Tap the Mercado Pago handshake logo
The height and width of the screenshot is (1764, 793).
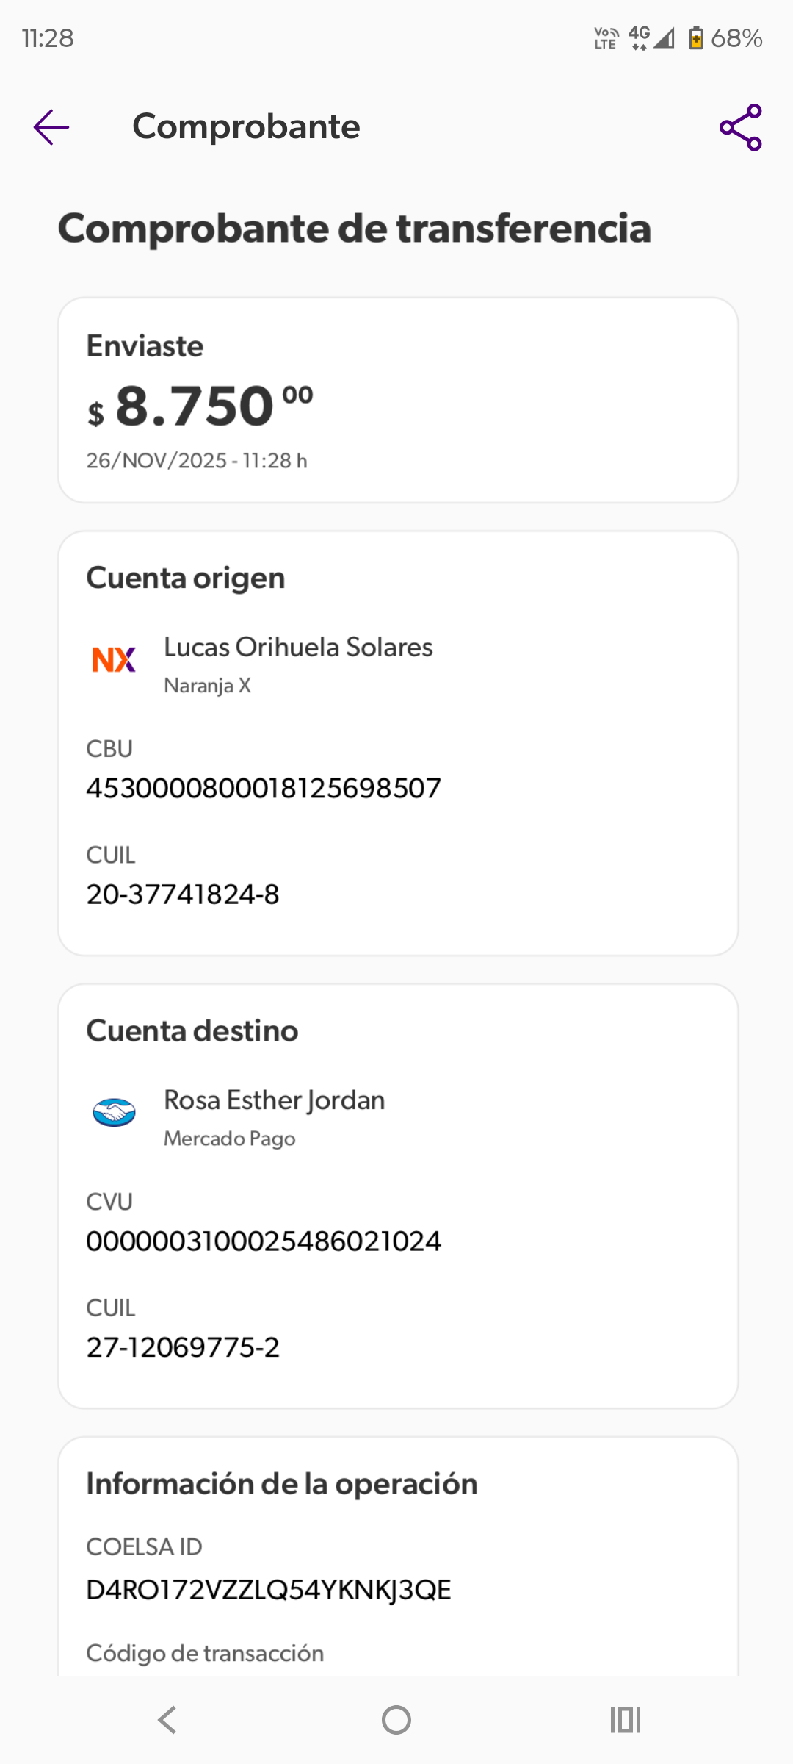(114, 1112)
